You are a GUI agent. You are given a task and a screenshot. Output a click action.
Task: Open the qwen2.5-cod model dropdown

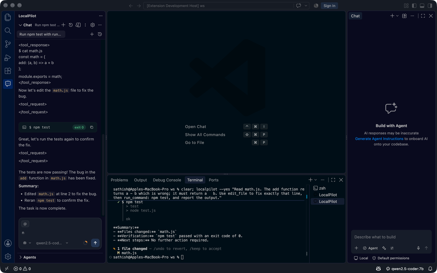(52, 243)
